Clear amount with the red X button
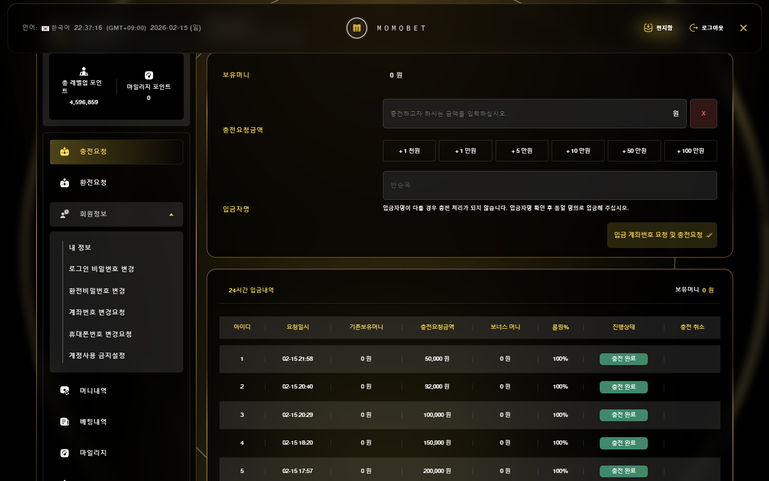 point(703,113)
